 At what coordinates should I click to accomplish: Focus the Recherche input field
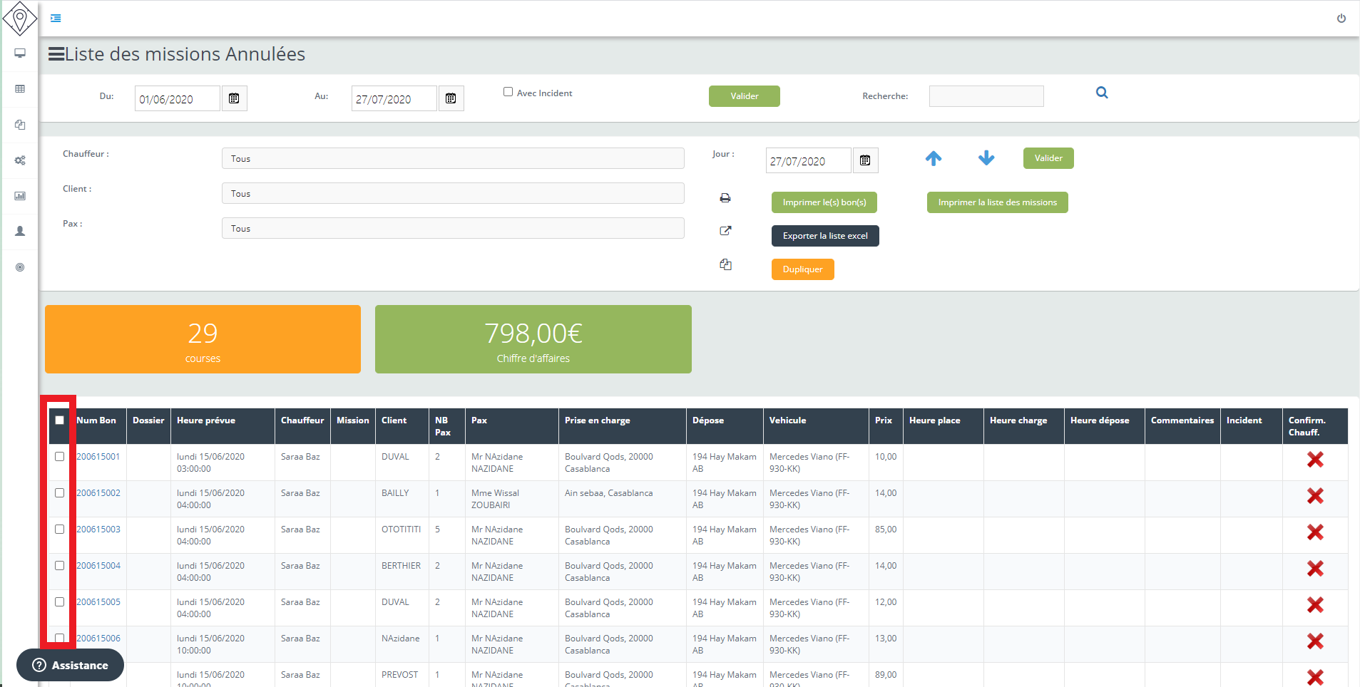point(986,96)
